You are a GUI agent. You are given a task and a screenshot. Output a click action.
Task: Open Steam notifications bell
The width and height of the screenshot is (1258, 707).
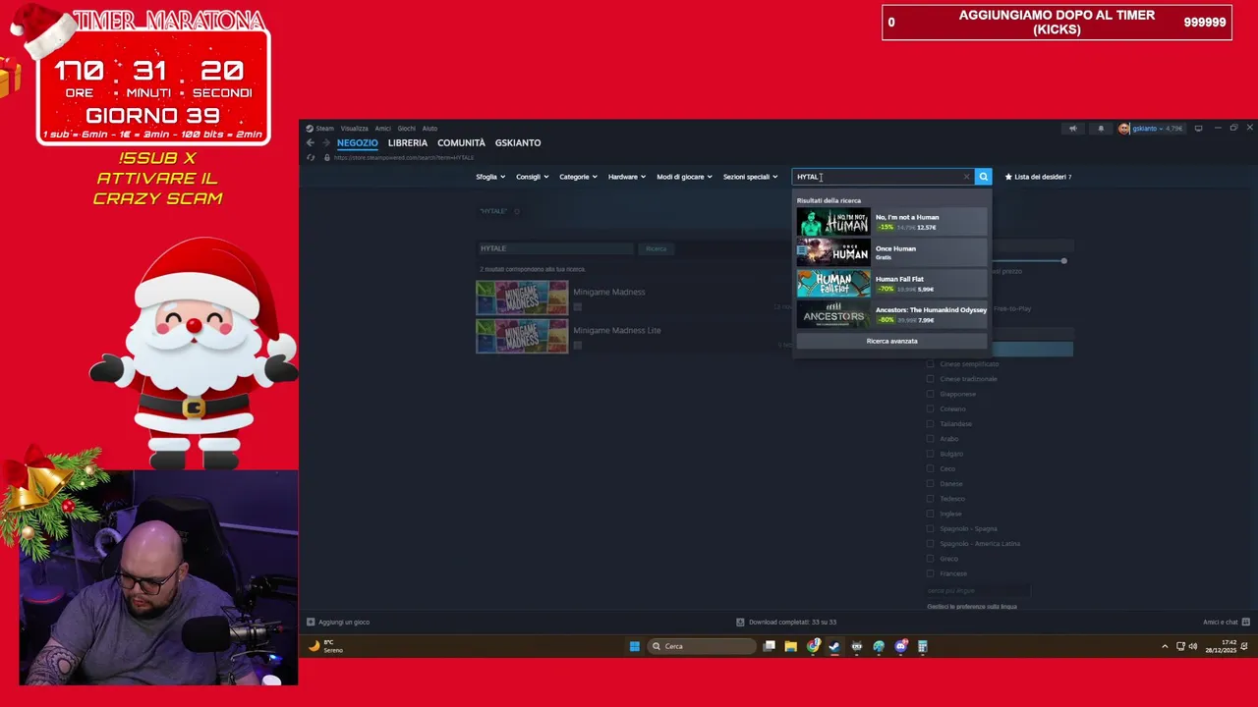(1101, 129)
